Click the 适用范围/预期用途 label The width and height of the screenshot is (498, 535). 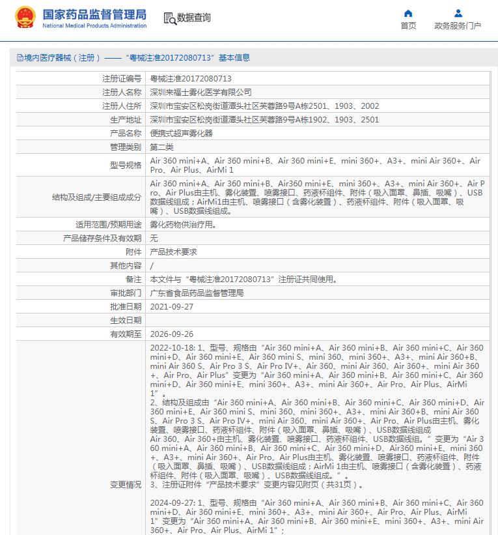[109, 225]
